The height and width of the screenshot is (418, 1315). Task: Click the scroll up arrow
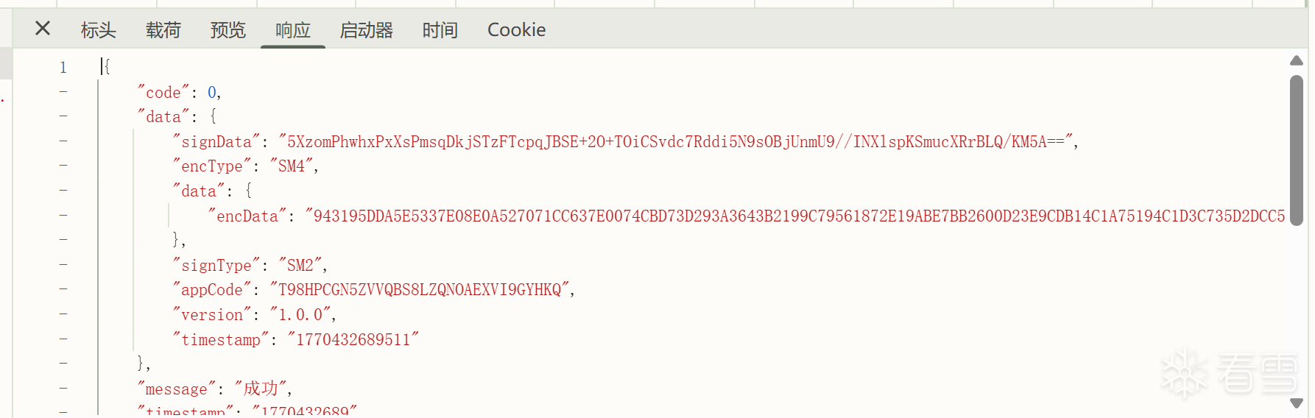1297,60
